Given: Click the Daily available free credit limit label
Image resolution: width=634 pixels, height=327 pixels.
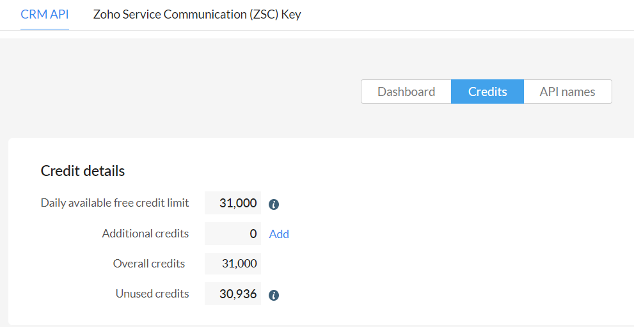Looking at the screenshot, I should 115,202.
